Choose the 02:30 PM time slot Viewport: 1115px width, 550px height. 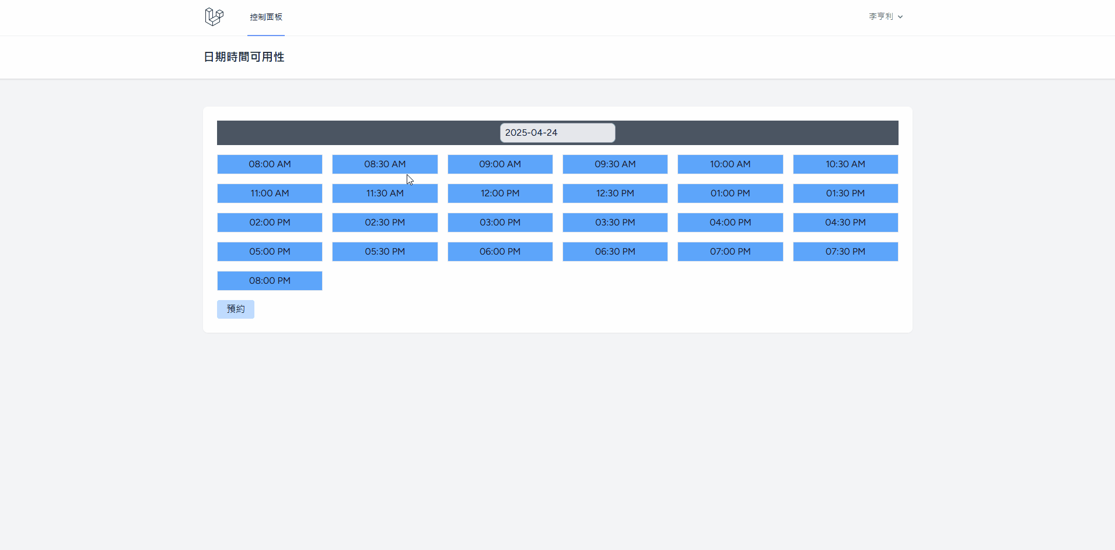(385, 223)
